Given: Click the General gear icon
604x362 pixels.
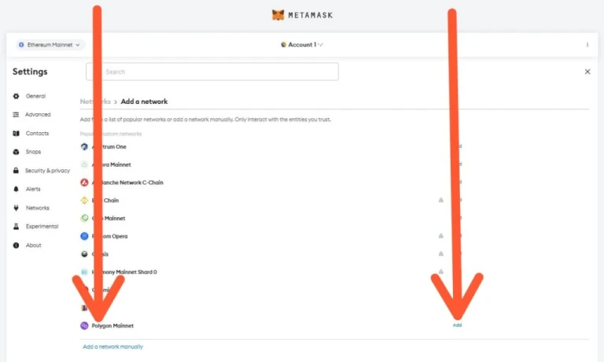Looking at the screenshot, I should 16,96.
